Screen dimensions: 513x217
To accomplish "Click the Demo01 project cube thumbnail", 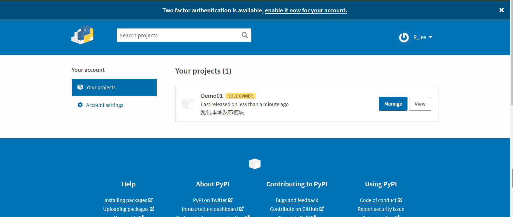I will point(188,104).
